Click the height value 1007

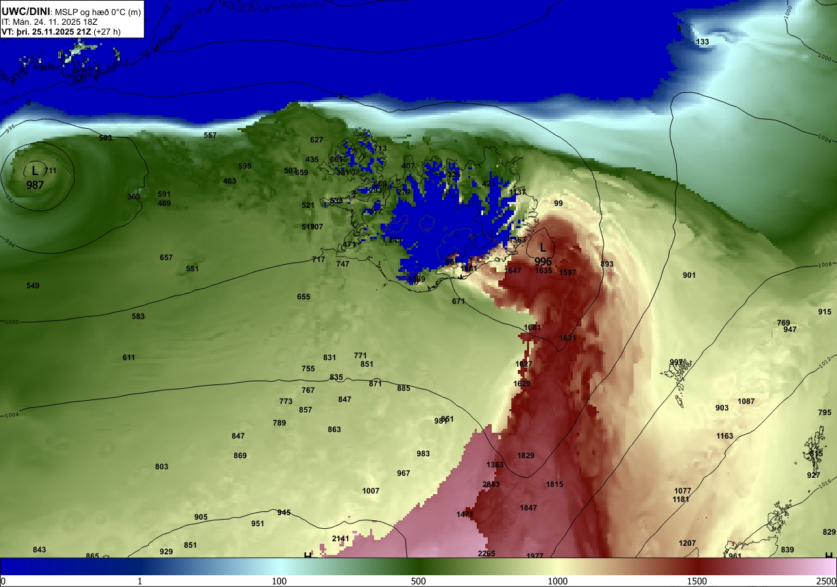click(371, 491)
